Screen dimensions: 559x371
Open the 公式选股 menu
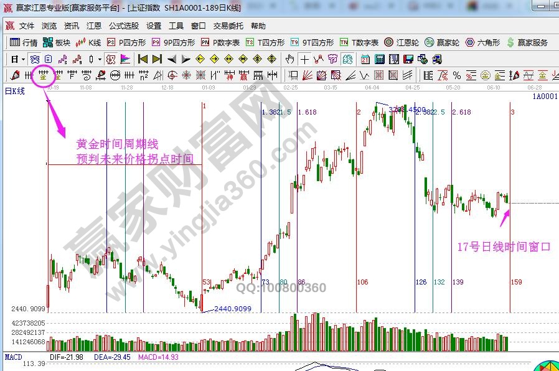click(x=124, y=26)
